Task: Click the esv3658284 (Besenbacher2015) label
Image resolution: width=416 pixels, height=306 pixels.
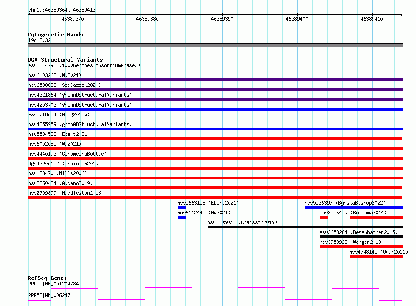Action: tap(359, 232)
